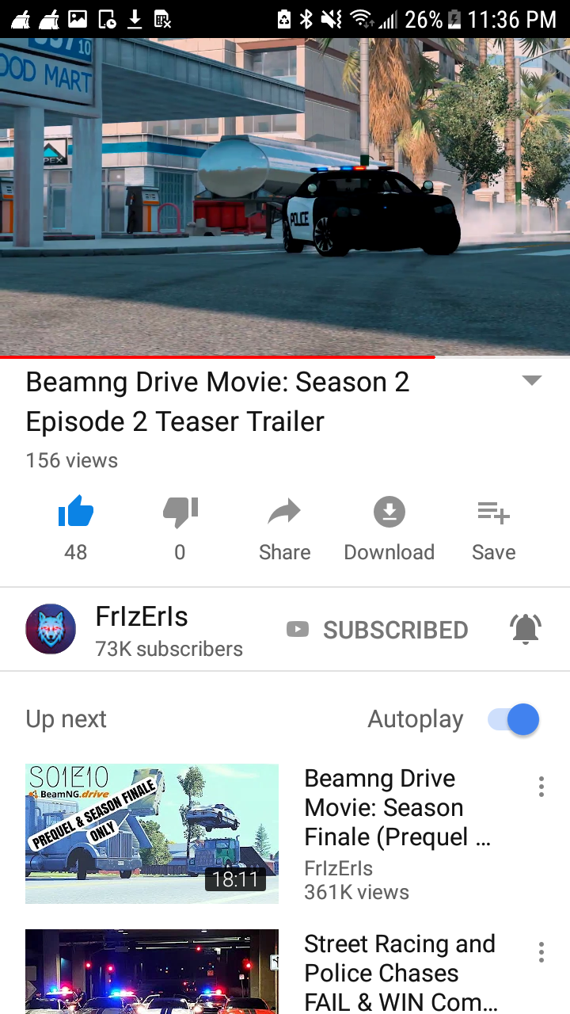Tap the thumbs down dislike icon
Image resolution: width=570 pixels, height=1014 pixels.
point(180,512)
